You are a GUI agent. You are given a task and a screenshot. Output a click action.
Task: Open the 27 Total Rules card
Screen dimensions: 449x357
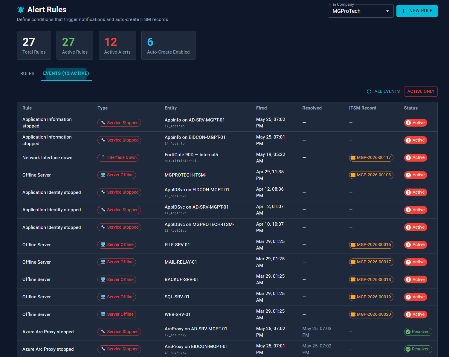pyautogui.click(x=34, y=45)
